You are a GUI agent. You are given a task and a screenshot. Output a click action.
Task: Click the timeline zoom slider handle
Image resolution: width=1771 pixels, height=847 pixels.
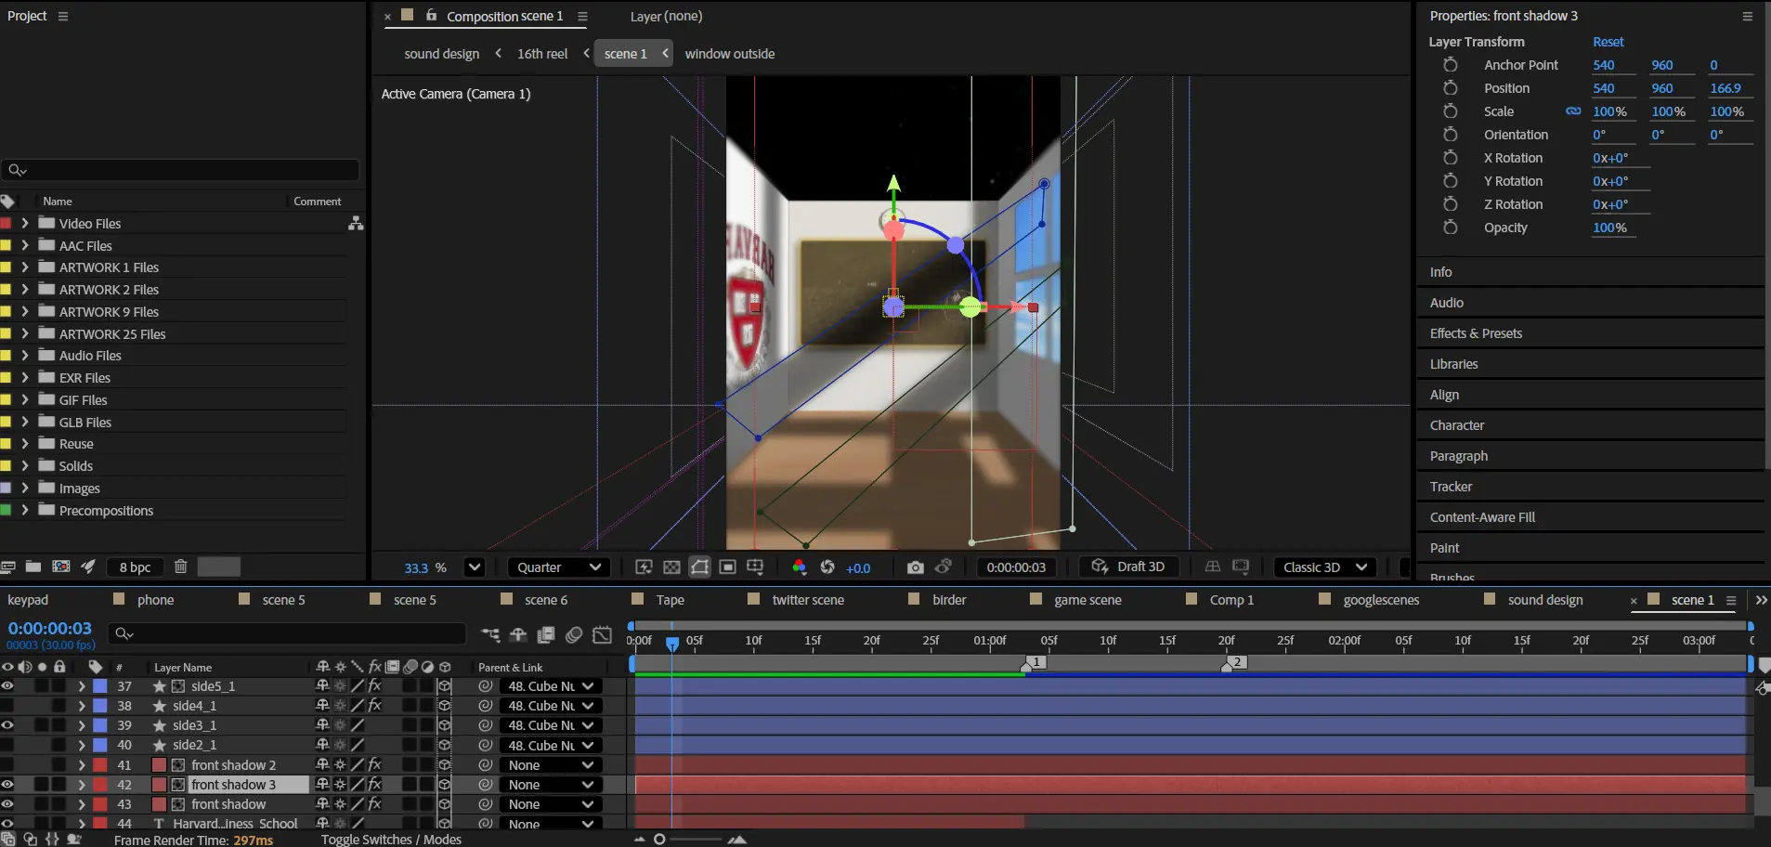pyautogui.click(x=659, y=840)
